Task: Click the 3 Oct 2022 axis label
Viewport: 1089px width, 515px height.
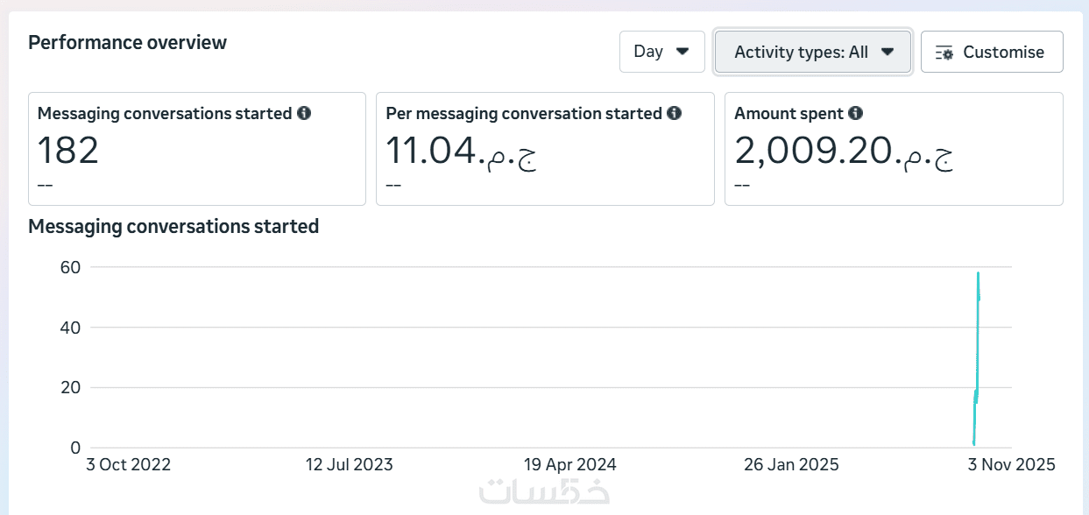Action: click(128, 465)
